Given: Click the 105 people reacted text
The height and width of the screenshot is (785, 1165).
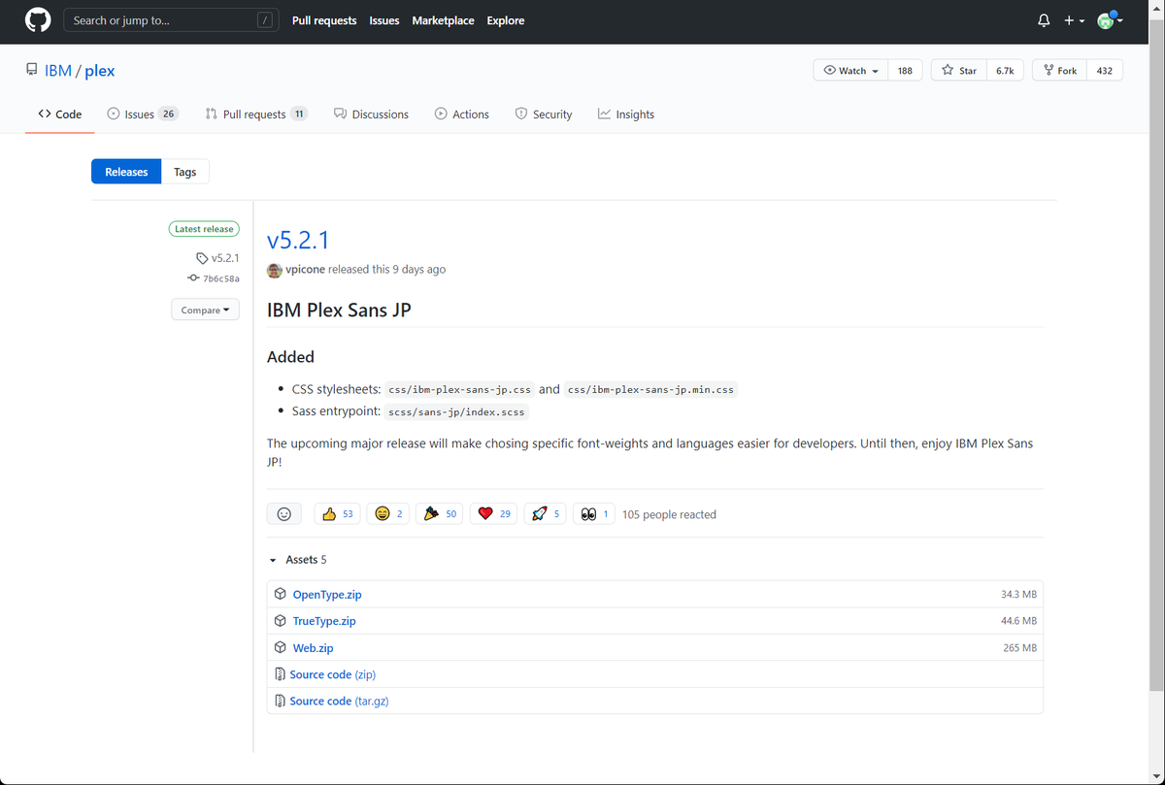Looking at the screenshot, I should pyautogui.click(x=669, y=514).
